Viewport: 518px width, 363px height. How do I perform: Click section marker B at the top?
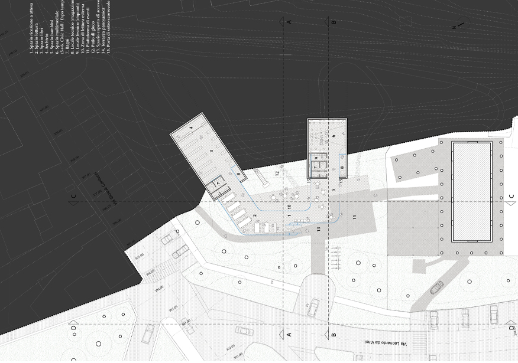pos(334,22)
